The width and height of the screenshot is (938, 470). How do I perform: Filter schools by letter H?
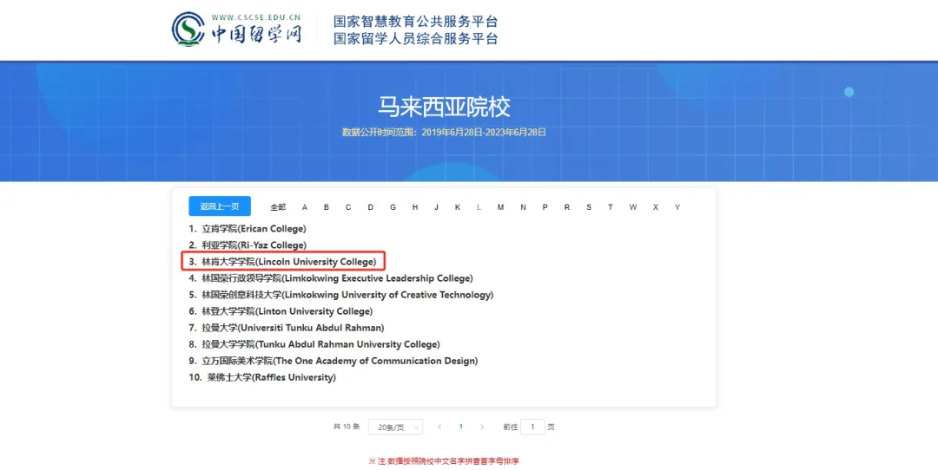pos(414,207)
